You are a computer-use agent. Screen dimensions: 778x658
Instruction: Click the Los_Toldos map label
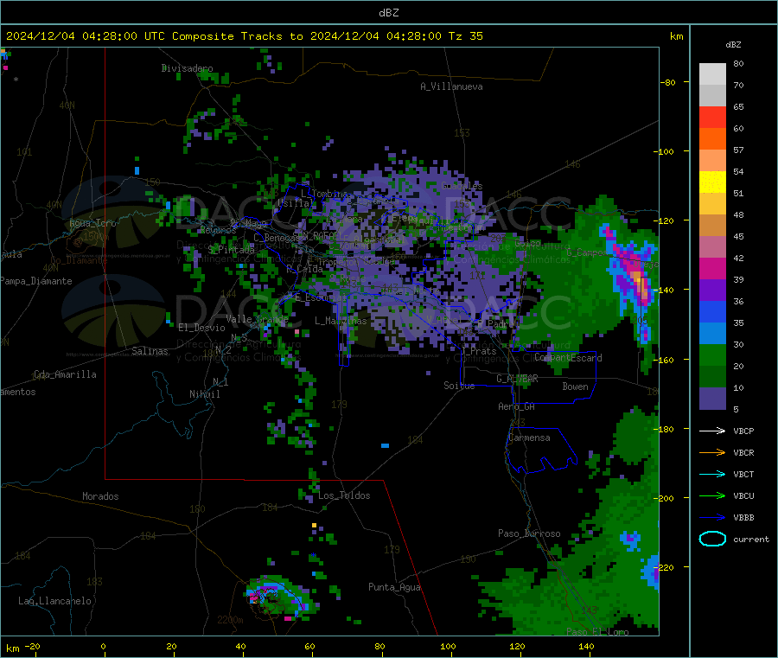point(344,495)
